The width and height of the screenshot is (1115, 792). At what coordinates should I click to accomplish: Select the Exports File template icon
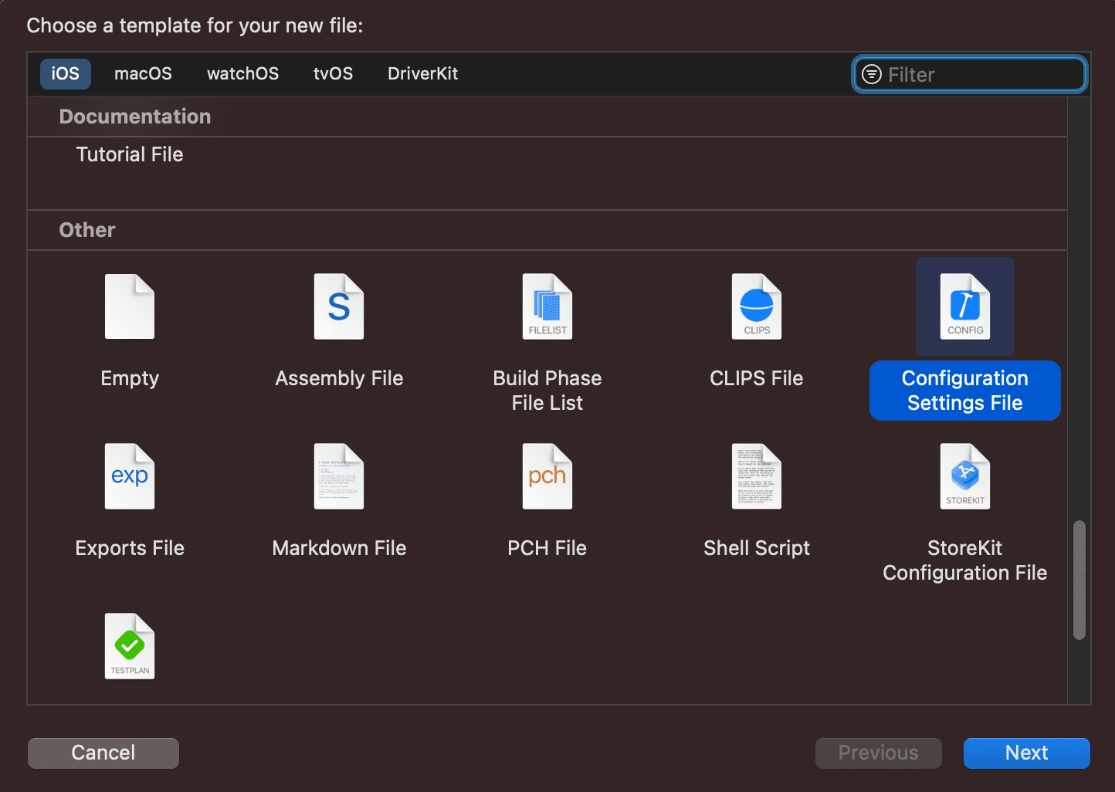130,477
